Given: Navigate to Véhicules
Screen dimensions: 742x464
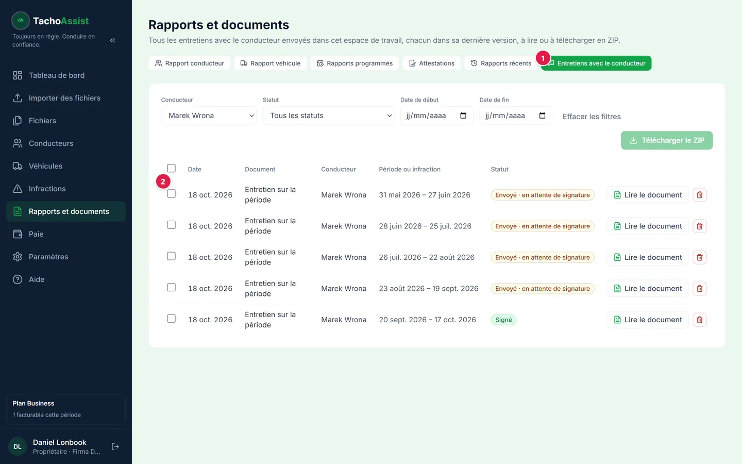Looking at the screenshot, I should (66, 166).
